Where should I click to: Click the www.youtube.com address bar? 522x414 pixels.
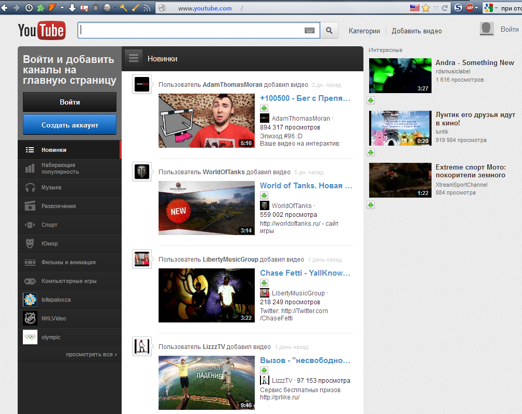pos(283,8)
